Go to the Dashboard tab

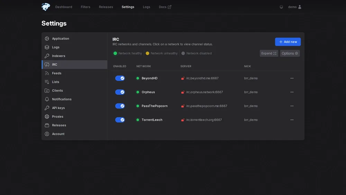pyautogui.click(x=64, y=7)
